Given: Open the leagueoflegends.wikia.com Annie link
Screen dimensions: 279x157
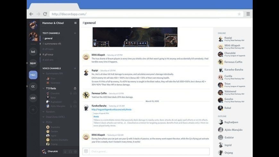Looking at the screenshot, I should tap(111, 110).
